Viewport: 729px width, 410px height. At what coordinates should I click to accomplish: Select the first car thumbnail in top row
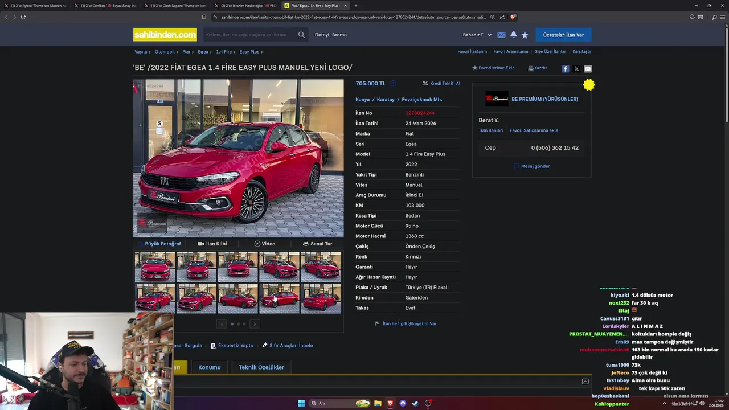pyautogui.click(x=155, y=266)
